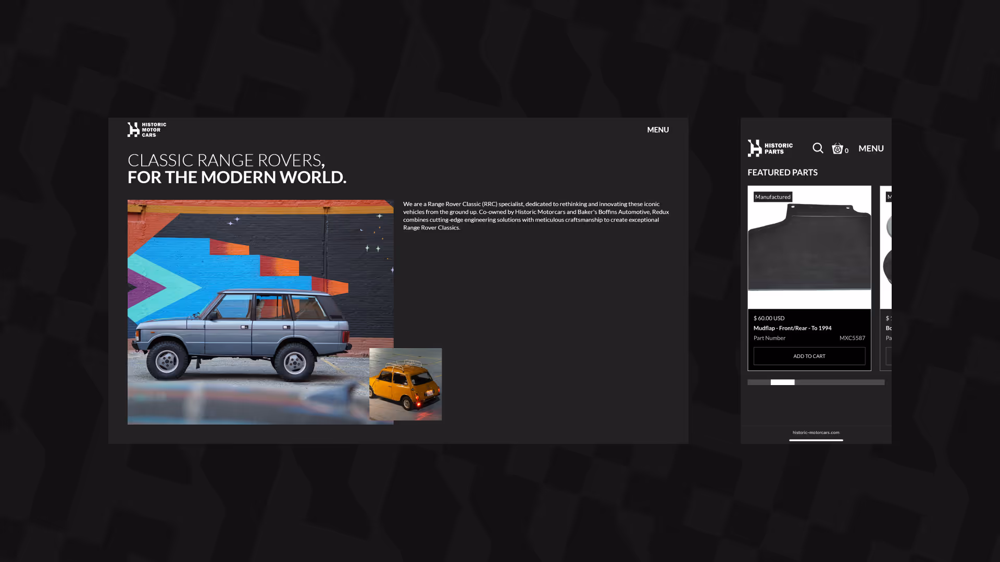Click the orange Mini thumbnail image
Image resolution: width=1000 pixels, height=562 pixels.
[x=405, y=384]
